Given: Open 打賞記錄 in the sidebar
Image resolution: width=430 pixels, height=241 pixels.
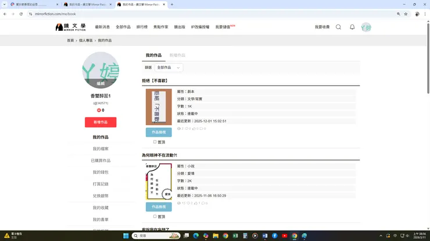Looking at the screenshot, I should click(101, 184).
